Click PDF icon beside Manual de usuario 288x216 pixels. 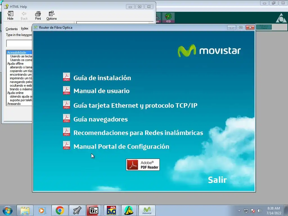[66, 90]
